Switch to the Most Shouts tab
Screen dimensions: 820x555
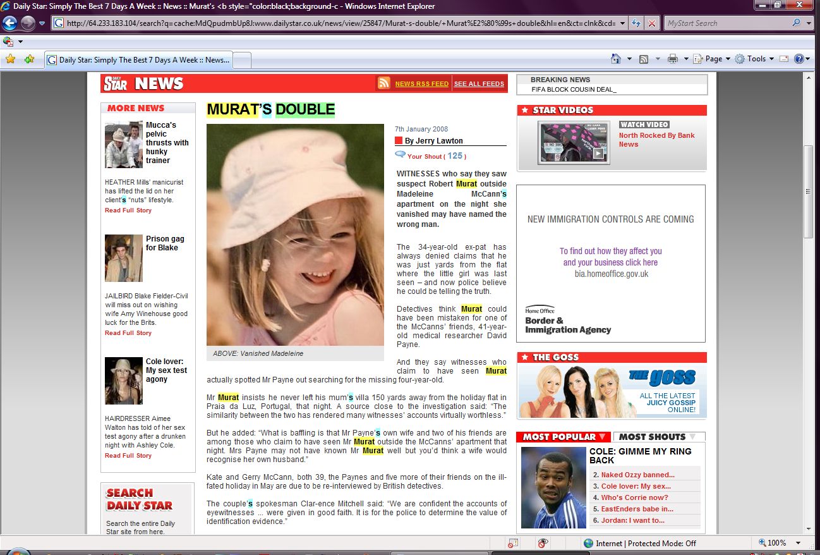658,437
